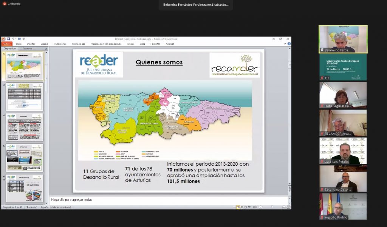
Task: Click zoom out minus button
Action: (x=261, y=207)
